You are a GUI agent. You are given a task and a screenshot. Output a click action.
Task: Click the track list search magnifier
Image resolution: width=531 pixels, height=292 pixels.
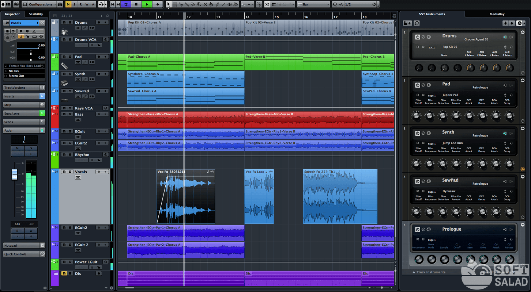coord(107,16)
